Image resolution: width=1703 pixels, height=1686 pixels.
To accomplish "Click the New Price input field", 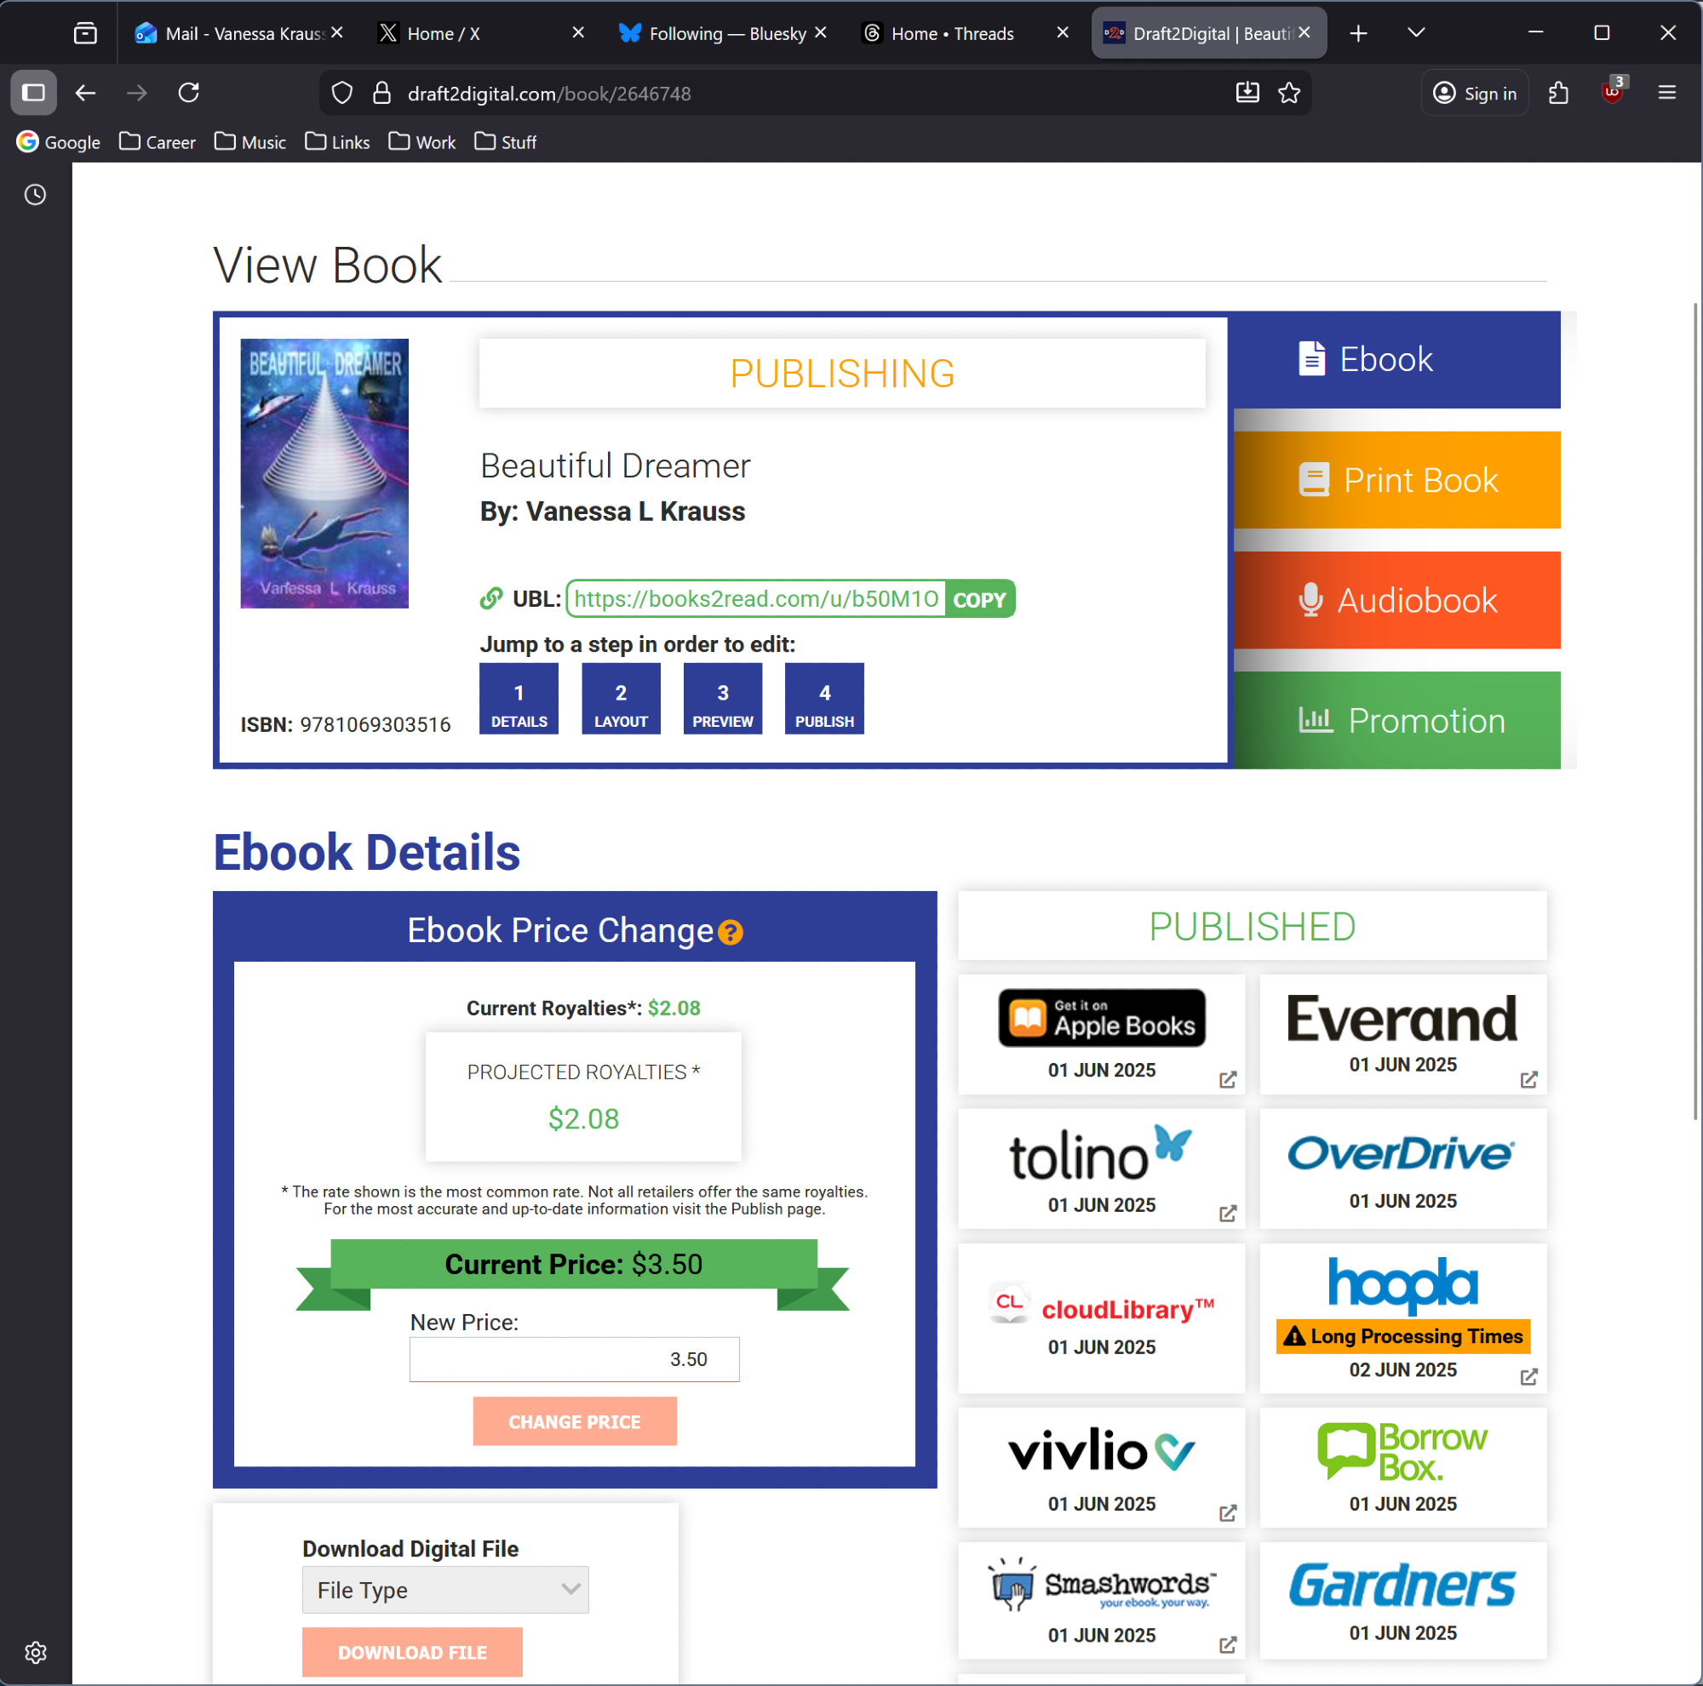I will coord(574,1359).
